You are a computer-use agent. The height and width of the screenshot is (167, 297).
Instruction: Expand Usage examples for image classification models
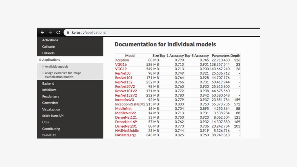point(43,73)
